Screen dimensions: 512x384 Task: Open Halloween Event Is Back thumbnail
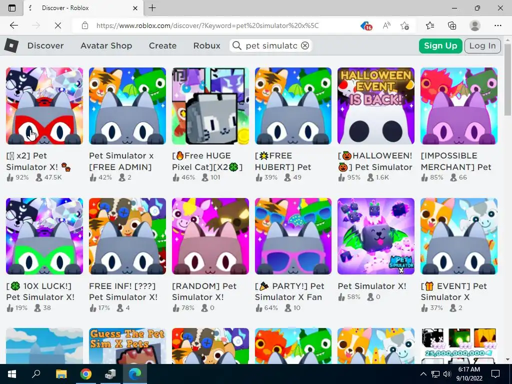click(x=376, y=106)
